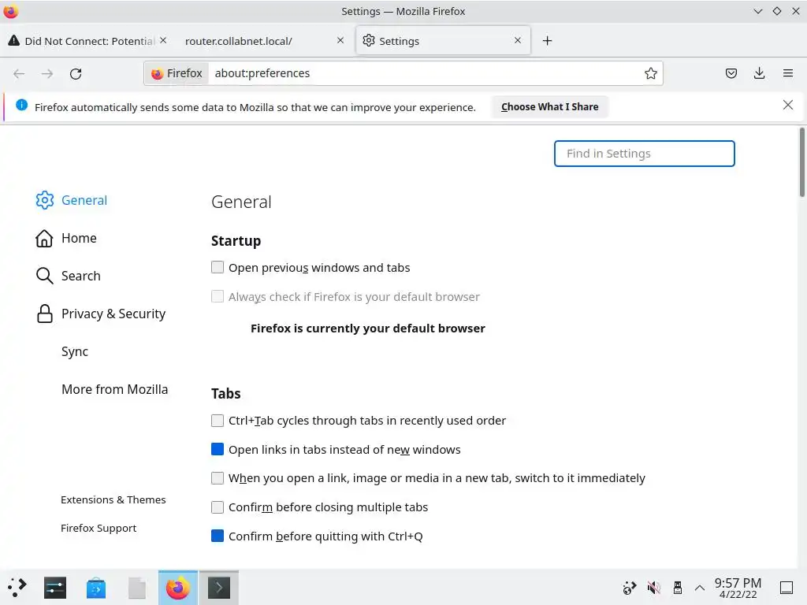Click the info icon in notification bar
Image resolution: width=807 pixels, height=605 pixels.
pos(21,105)
